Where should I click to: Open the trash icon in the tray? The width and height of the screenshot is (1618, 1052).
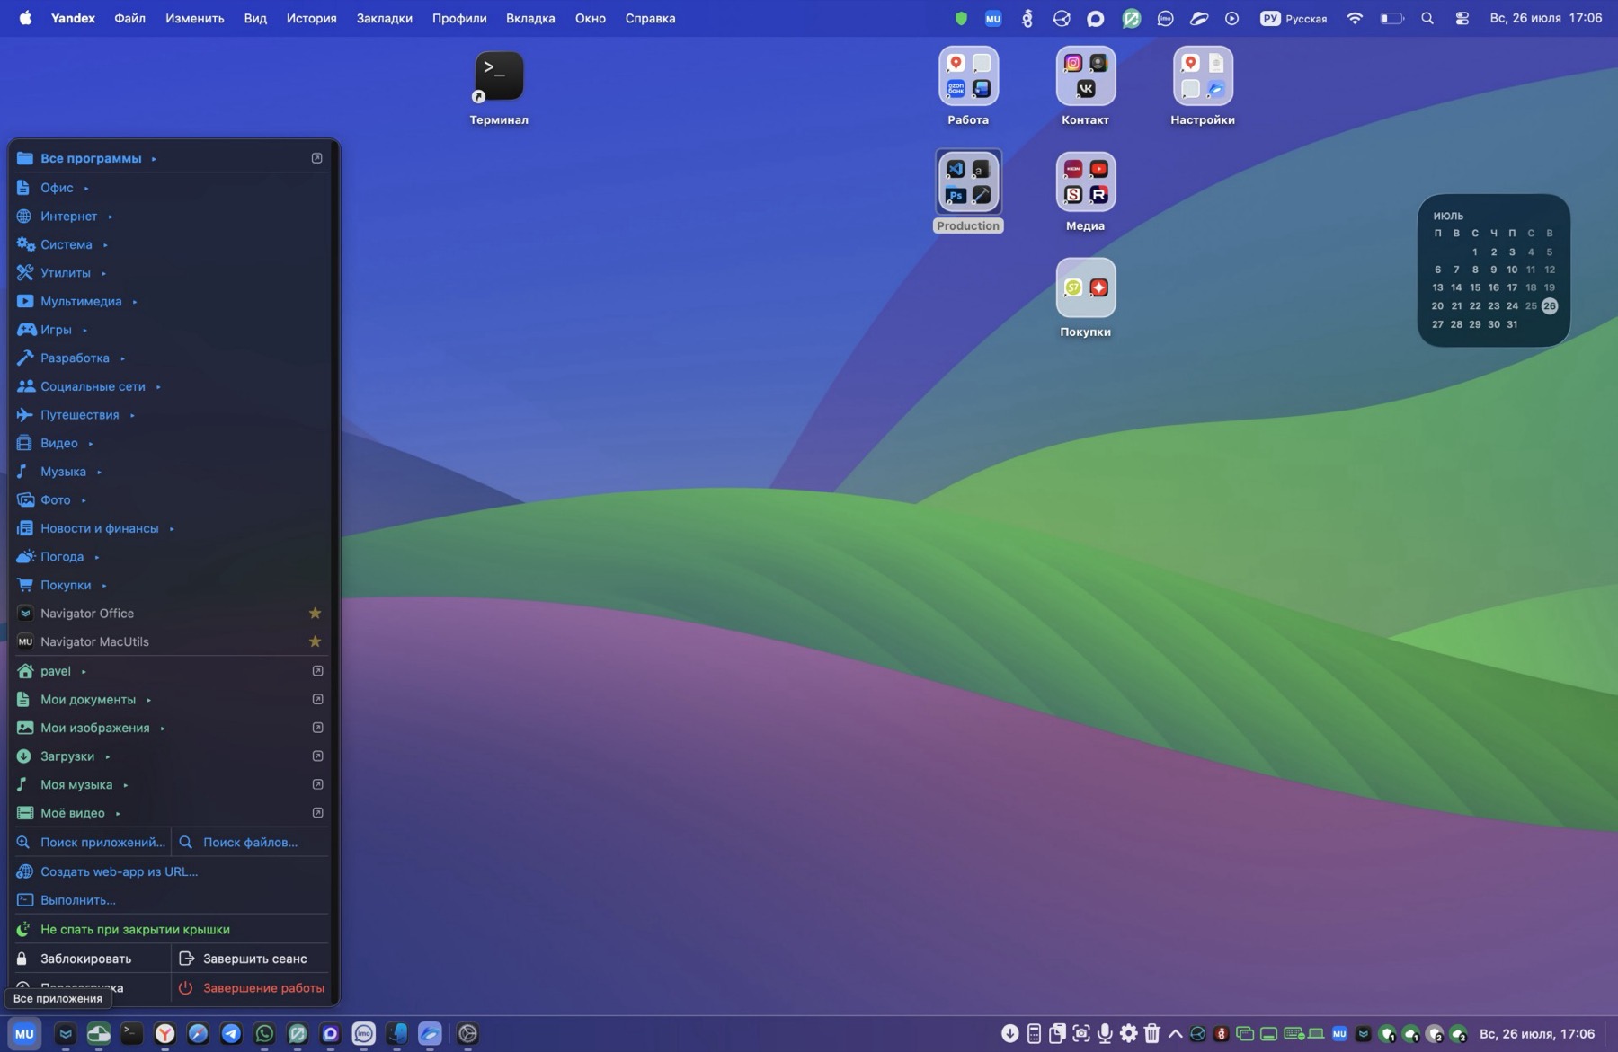[1151, 1033]
